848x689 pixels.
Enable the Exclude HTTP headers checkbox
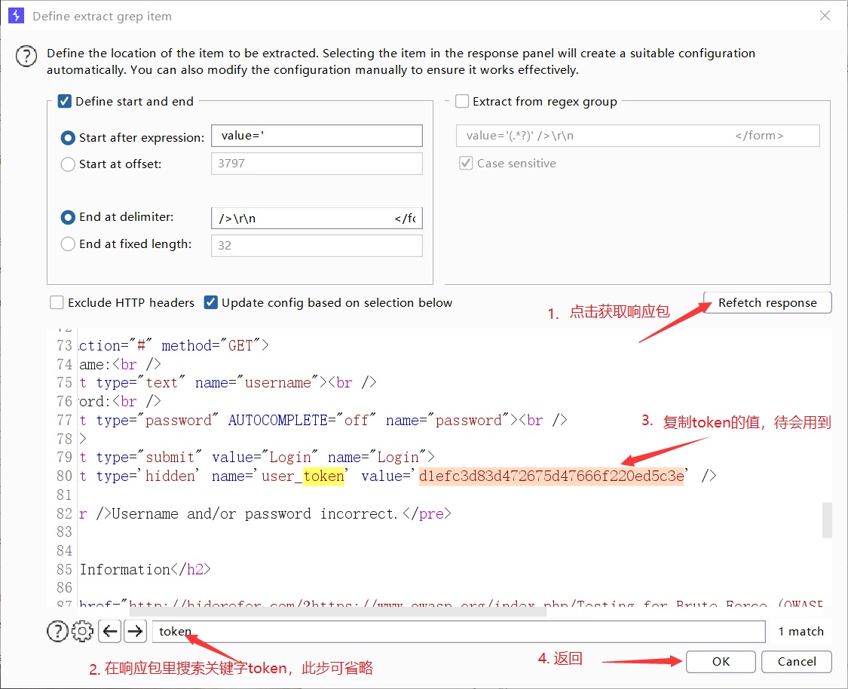[x=57, y=302]
